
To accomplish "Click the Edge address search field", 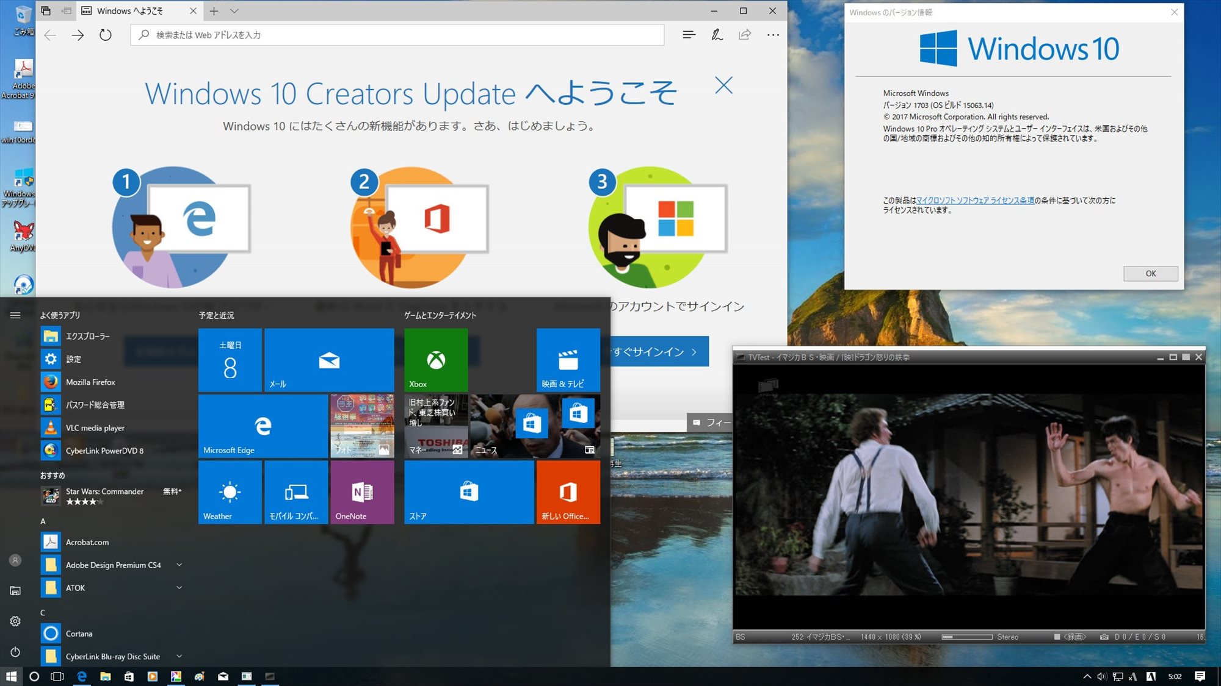I will click(397, 35).
